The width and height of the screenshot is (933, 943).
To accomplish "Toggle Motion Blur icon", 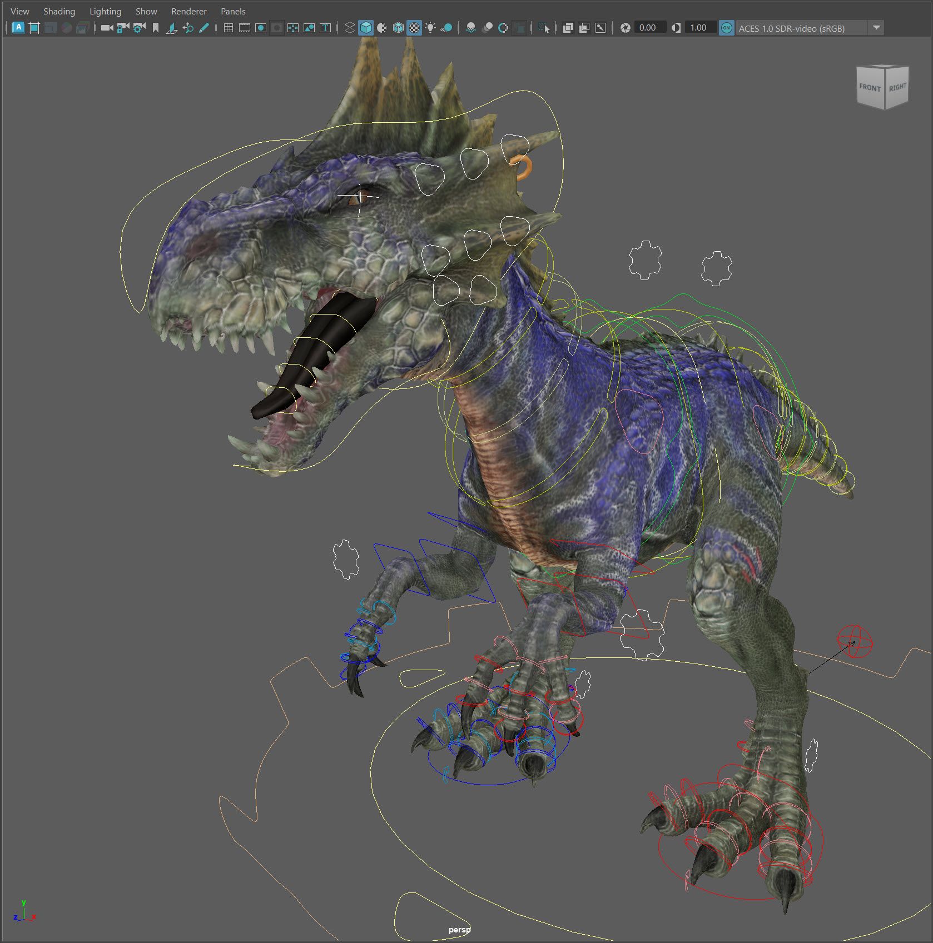I will [x=487, y=27].
